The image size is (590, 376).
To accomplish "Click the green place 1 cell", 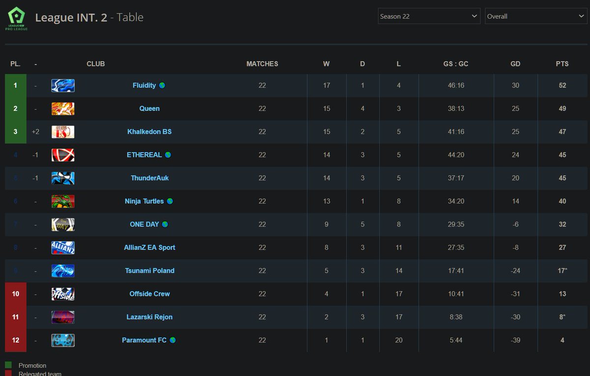I will coord(16,86).
